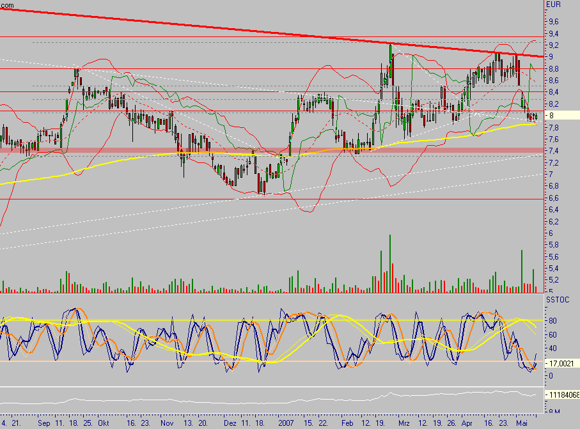Click the Feb month label on time axis
This screenshot has width=580, height=429.
347,423
